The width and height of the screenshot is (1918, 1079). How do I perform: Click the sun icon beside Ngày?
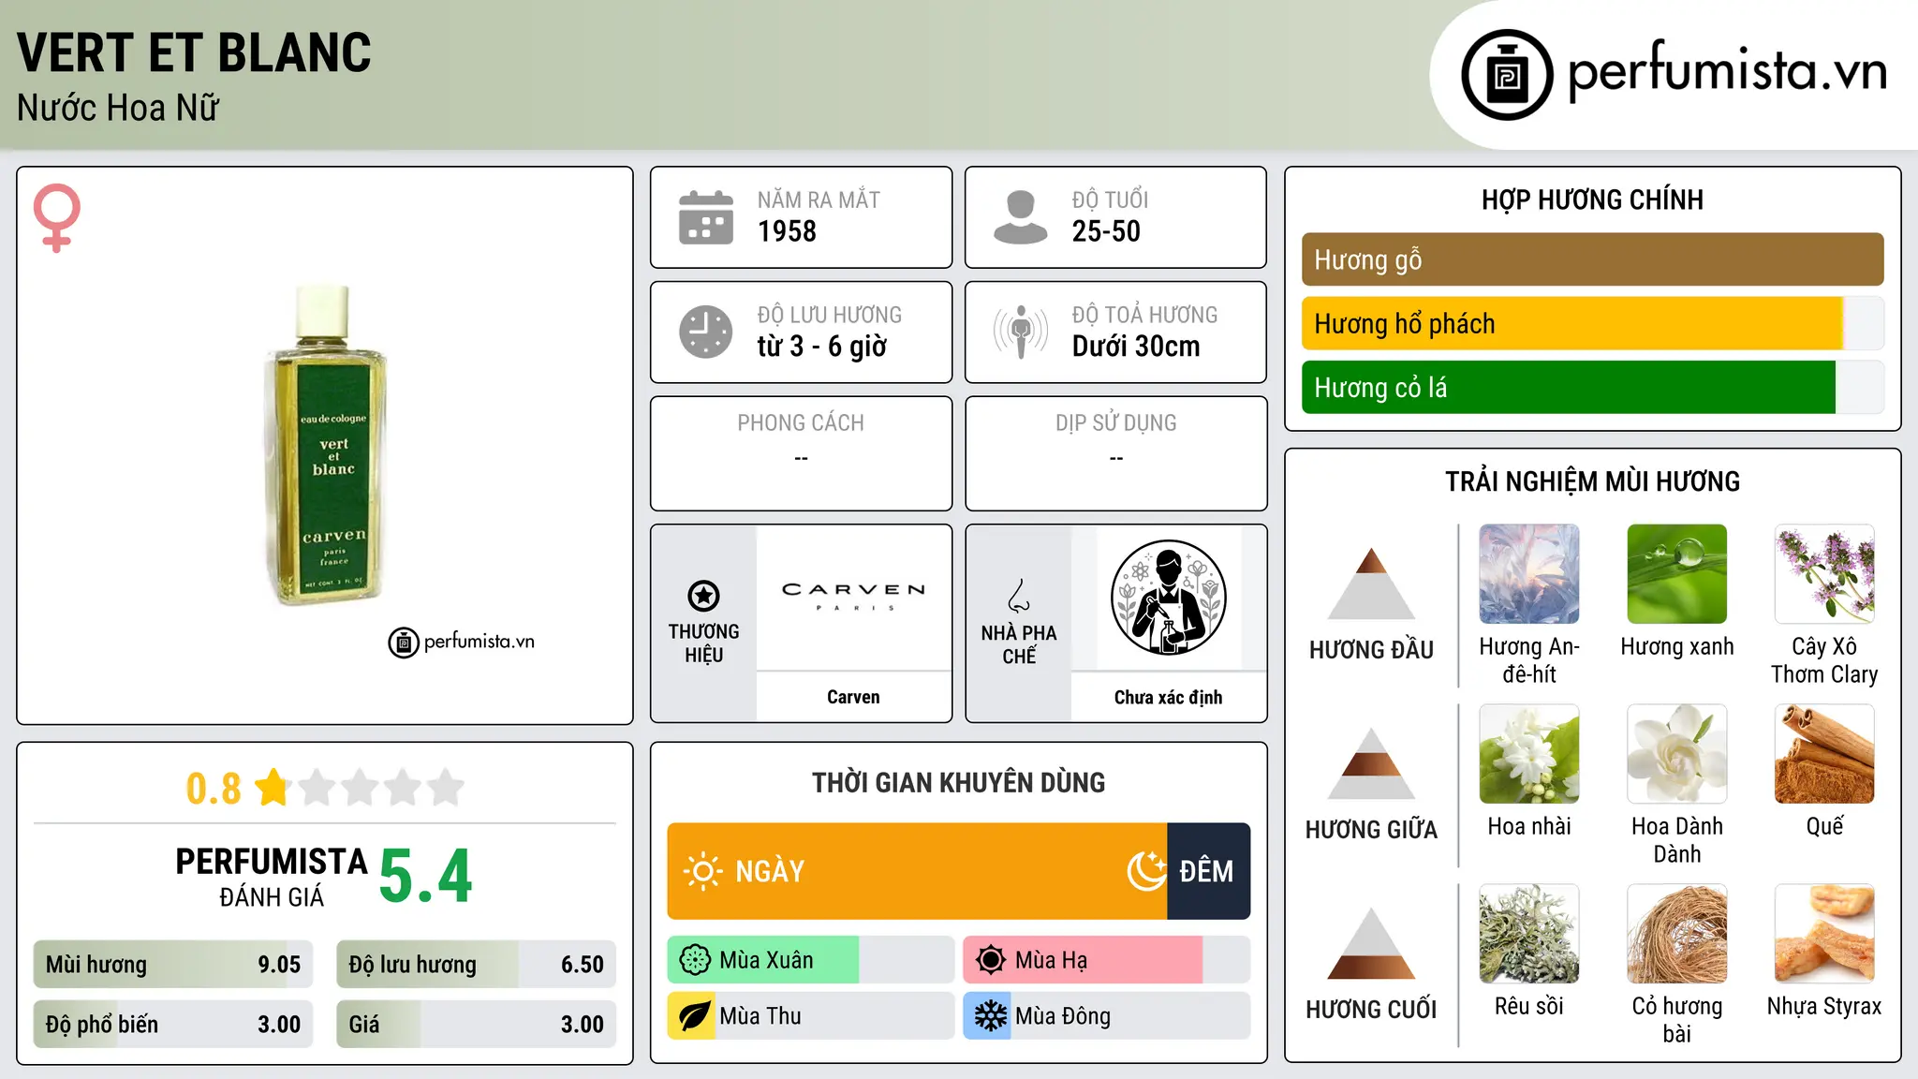[702, 871]
